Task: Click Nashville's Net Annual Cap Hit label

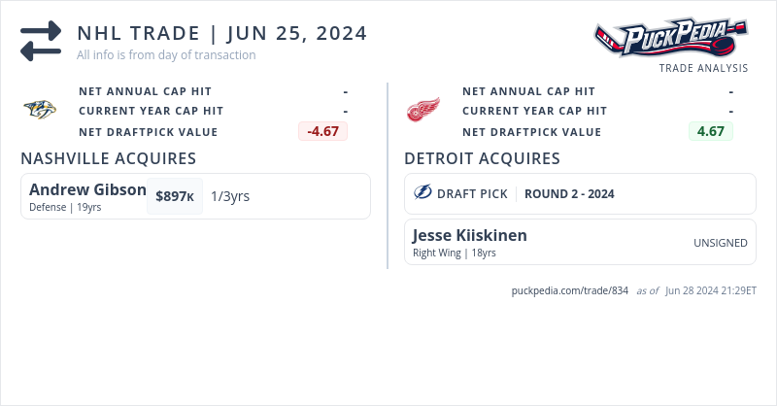Action: [x=145, y=91]
